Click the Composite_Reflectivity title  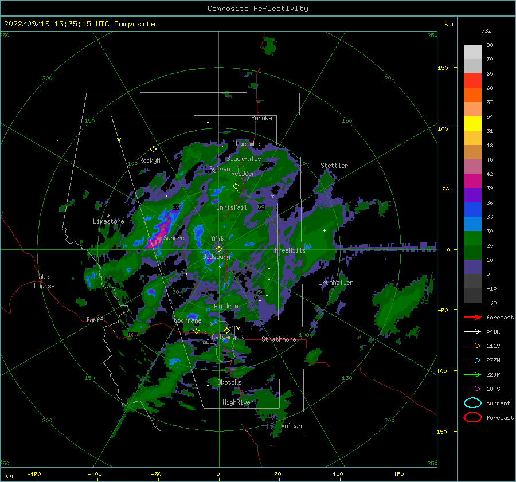(x=258, y=9)
